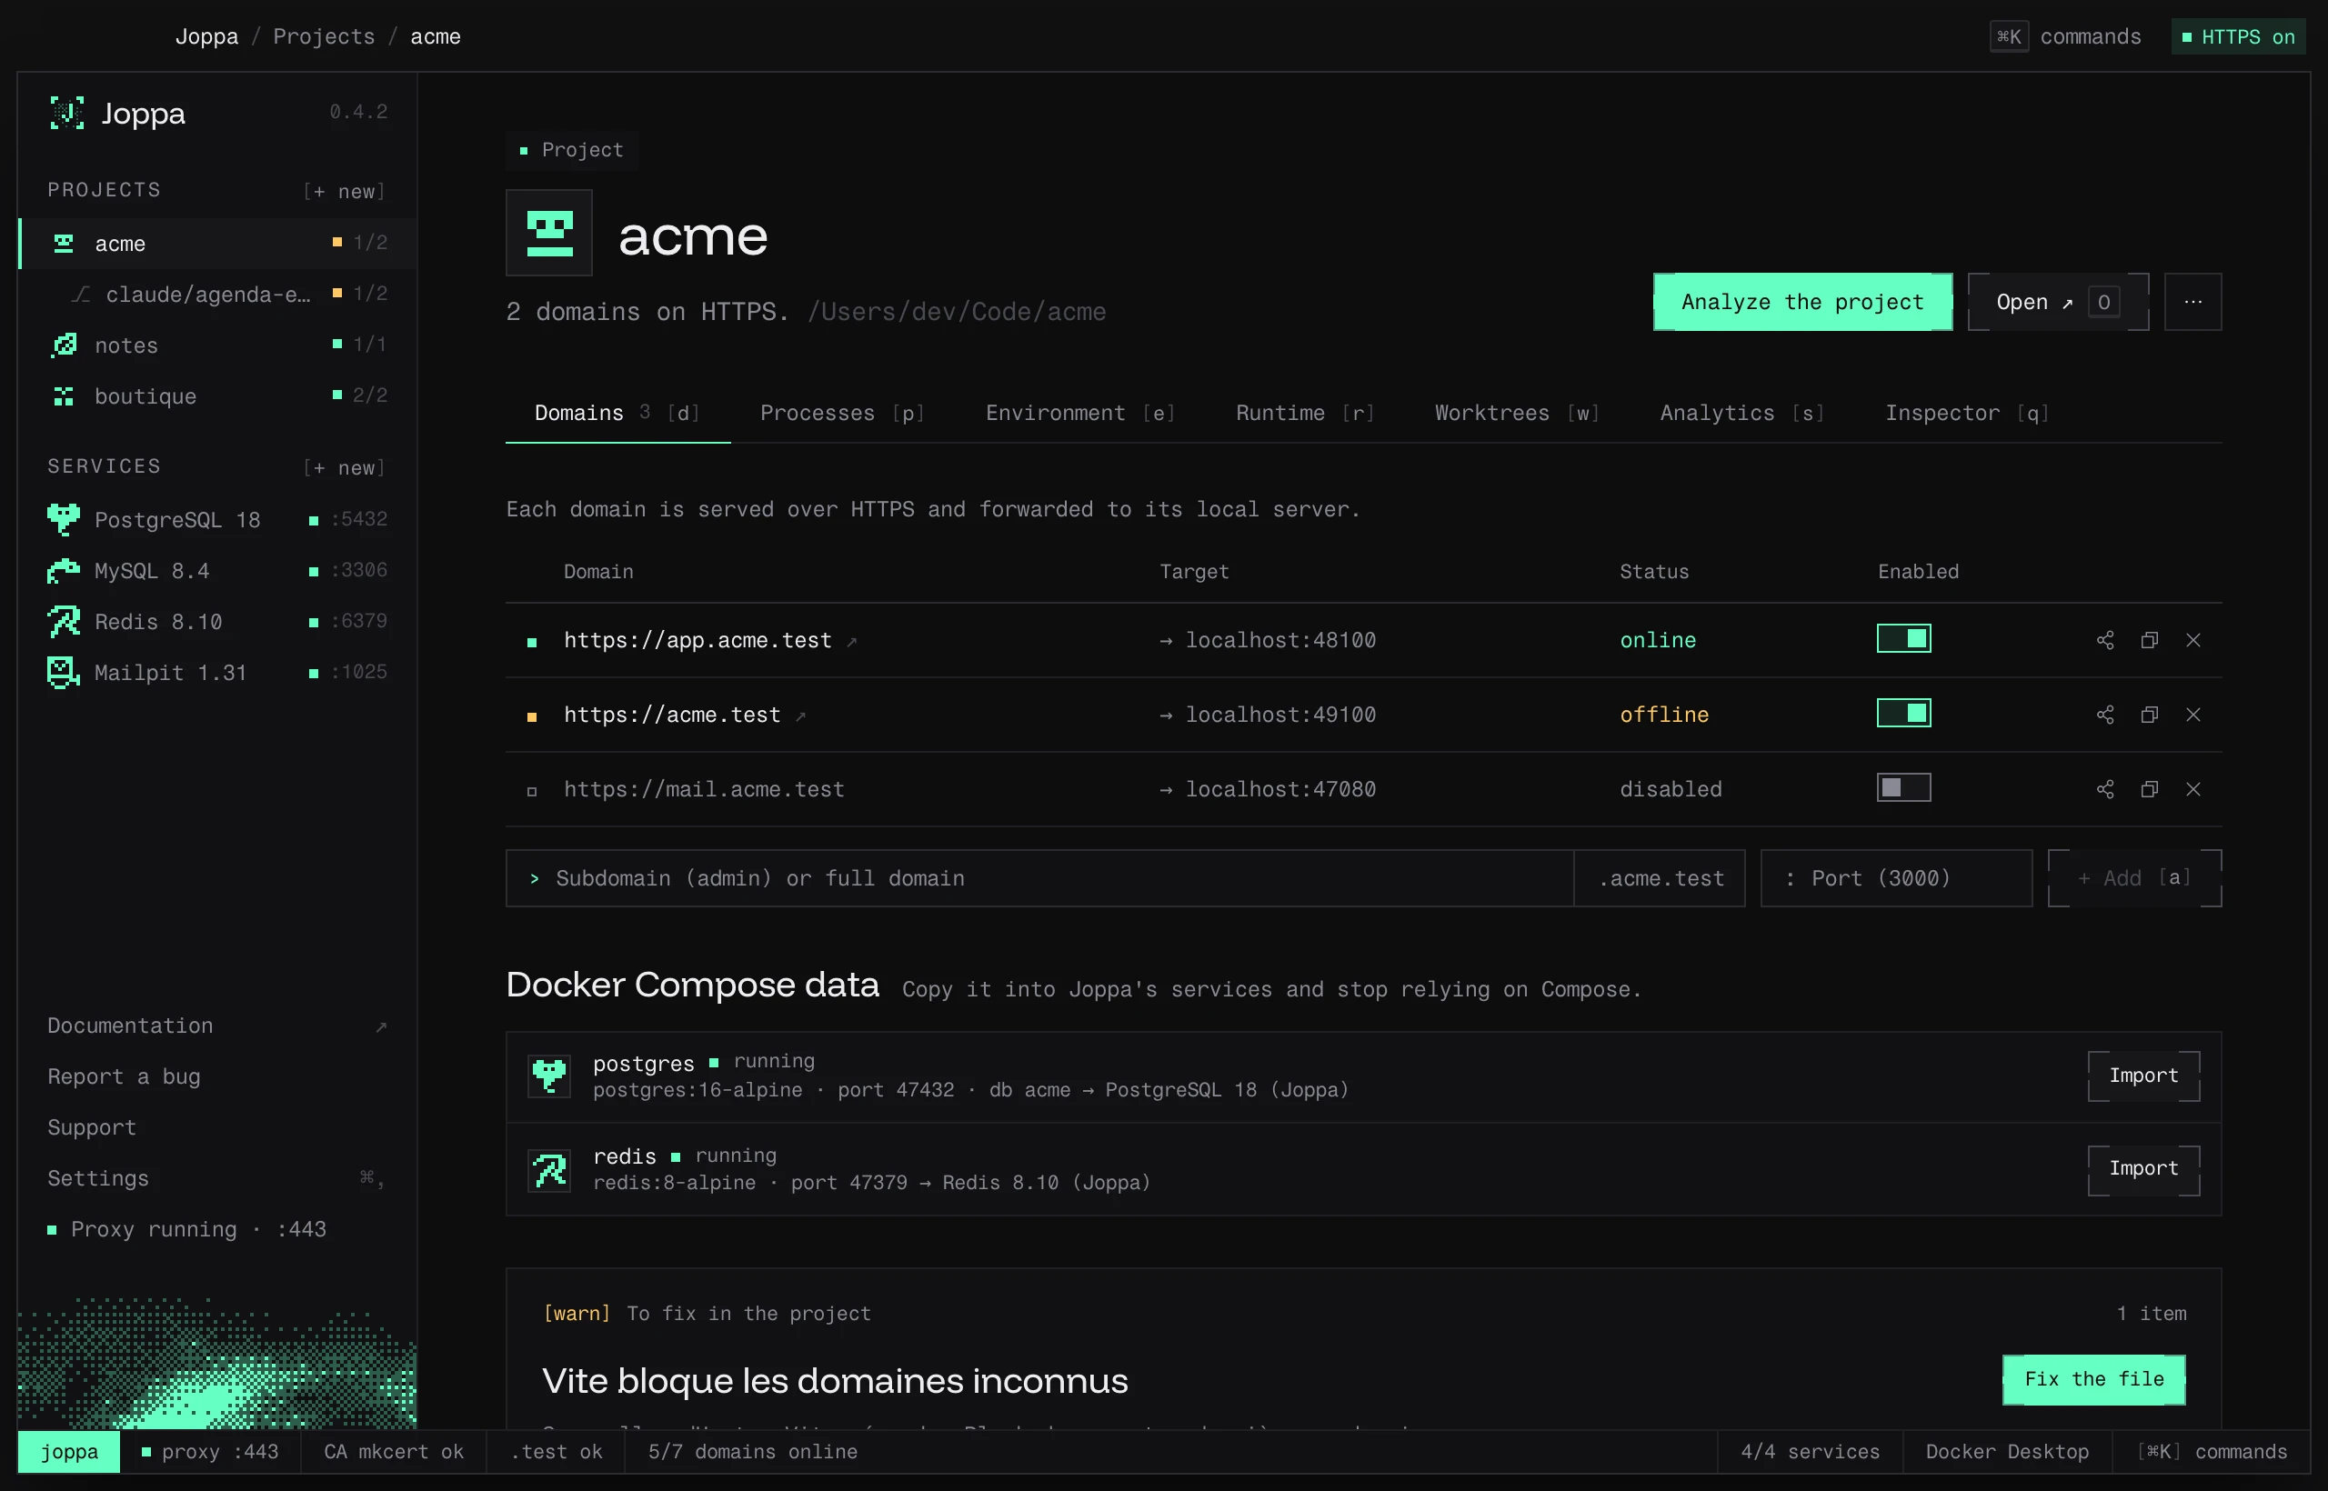Click Analyze the project button
This screenshot has width=2328, height=1491.
tap(1802, 302)
